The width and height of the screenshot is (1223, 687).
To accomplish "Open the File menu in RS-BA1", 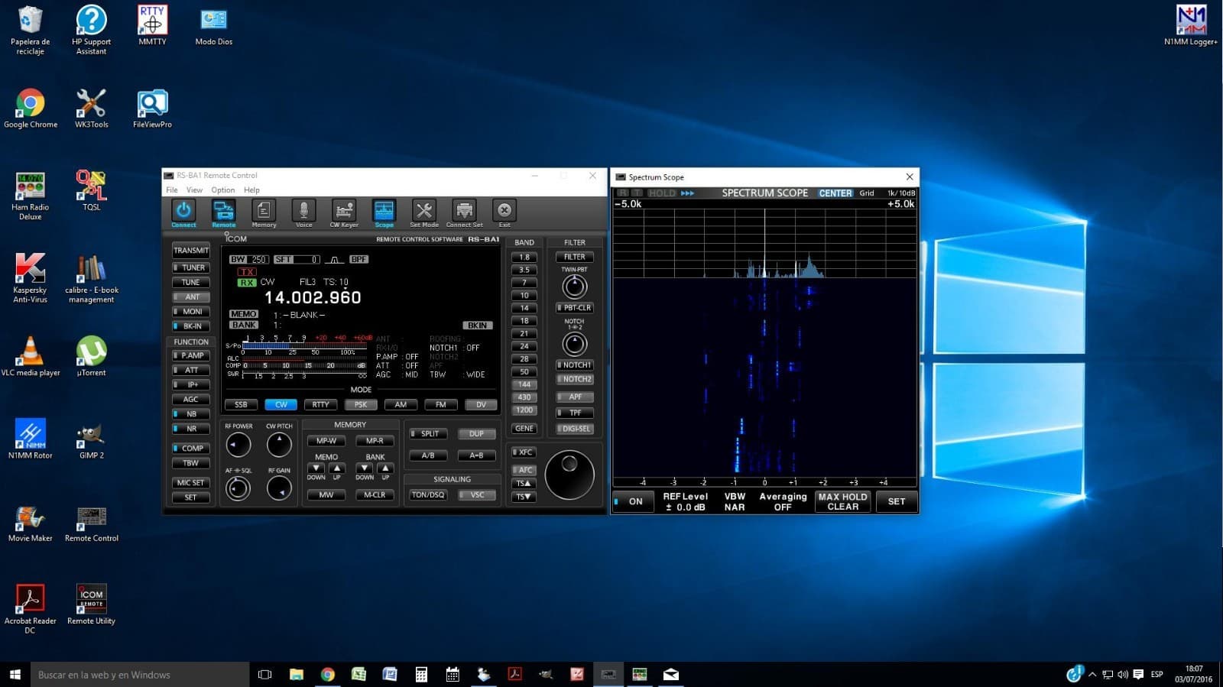I will [x=172, y=190].
